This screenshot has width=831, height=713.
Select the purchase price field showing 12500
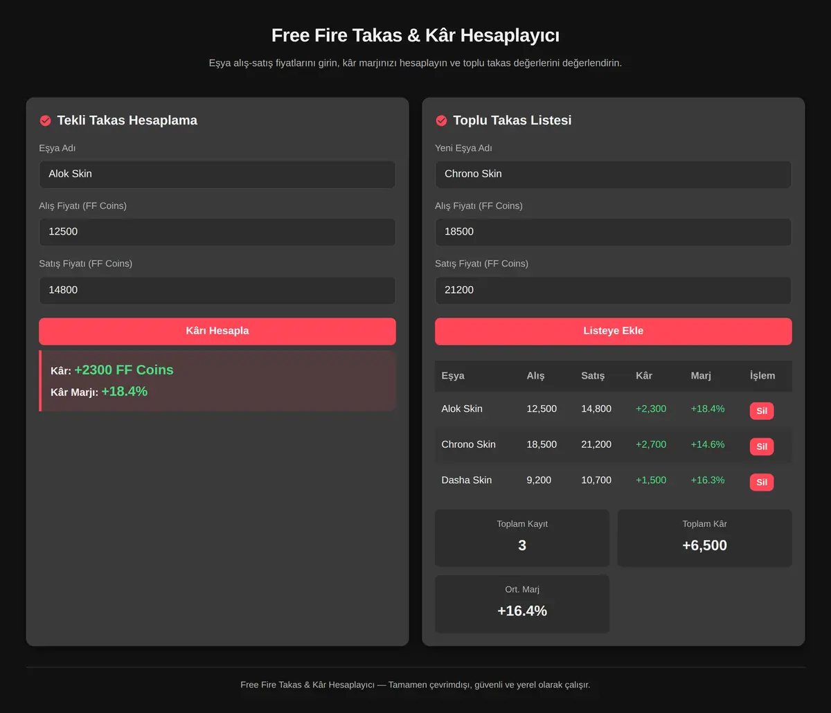click(217, 232)
